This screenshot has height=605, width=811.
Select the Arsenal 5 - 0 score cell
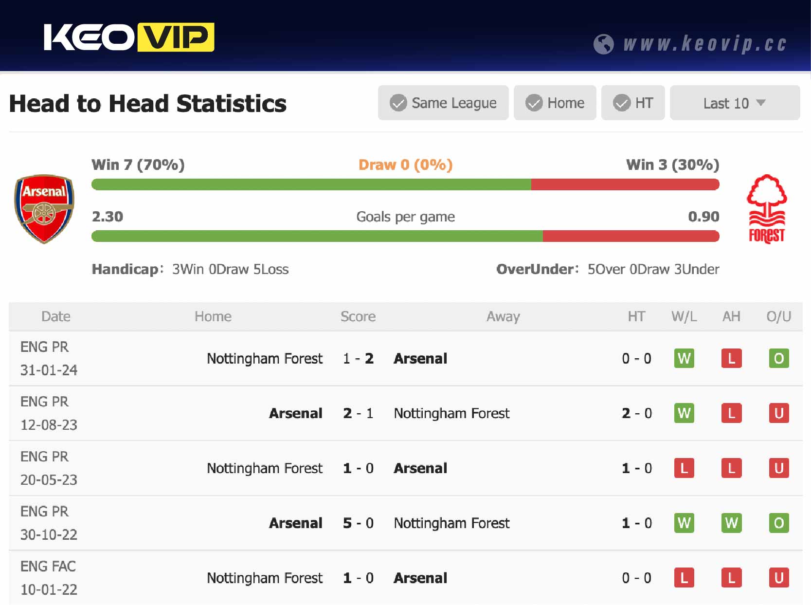pos(358,523)
